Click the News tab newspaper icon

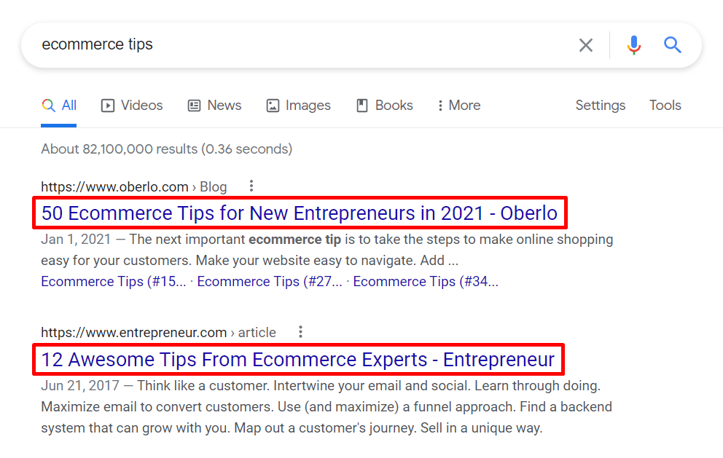pyautogui.click(x=194, y=106)
